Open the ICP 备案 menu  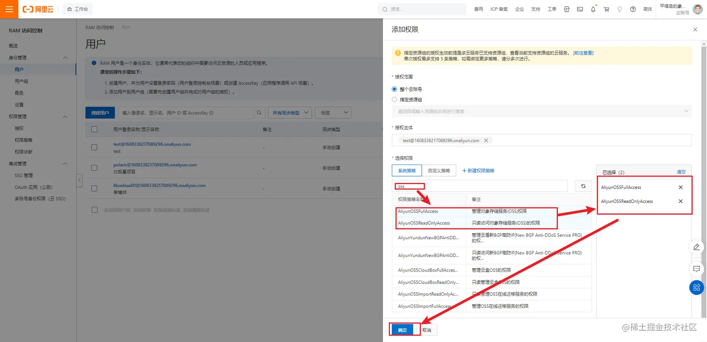(499, 9)
